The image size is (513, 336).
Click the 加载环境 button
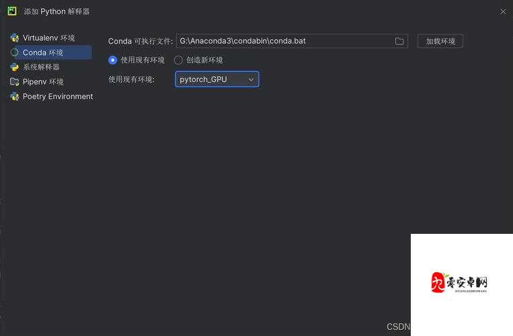coord(440,41)
